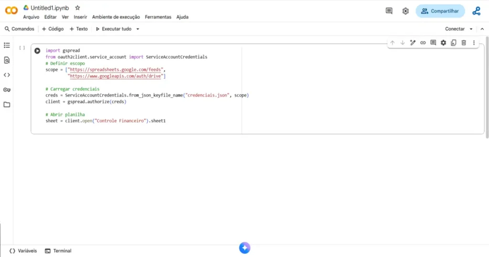Image resolution: width=489 pixels, height=257 pixels.
Task: Open the comments panel icon in header
Action: (389, 11)
